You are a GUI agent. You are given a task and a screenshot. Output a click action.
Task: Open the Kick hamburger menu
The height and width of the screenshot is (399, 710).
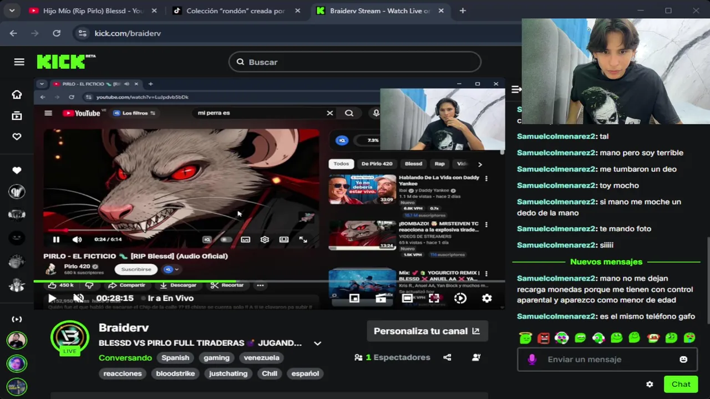(19, 62)
